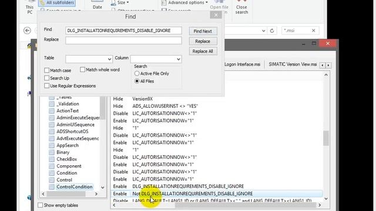Click the Find Next button

(x=203, y=31)
